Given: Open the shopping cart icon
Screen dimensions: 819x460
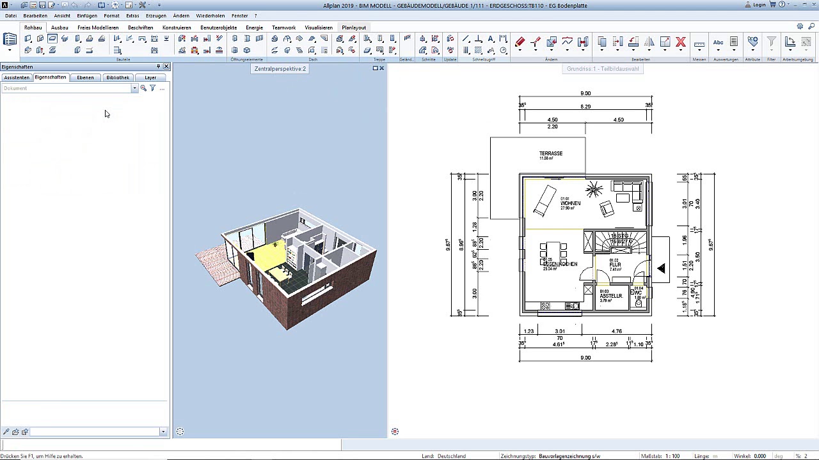Looking at the screenshot, I should point(773,4).
